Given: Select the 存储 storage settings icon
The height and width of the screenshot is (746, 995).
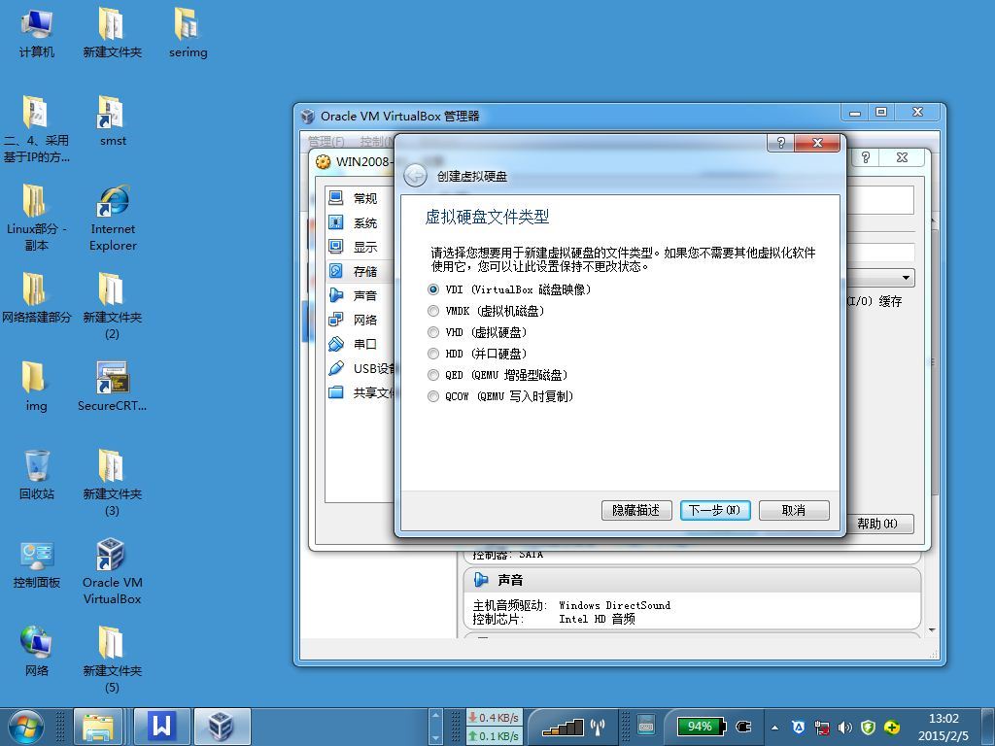Looking at the screenshot, I should pyautogui.click(x=336, y=271).
